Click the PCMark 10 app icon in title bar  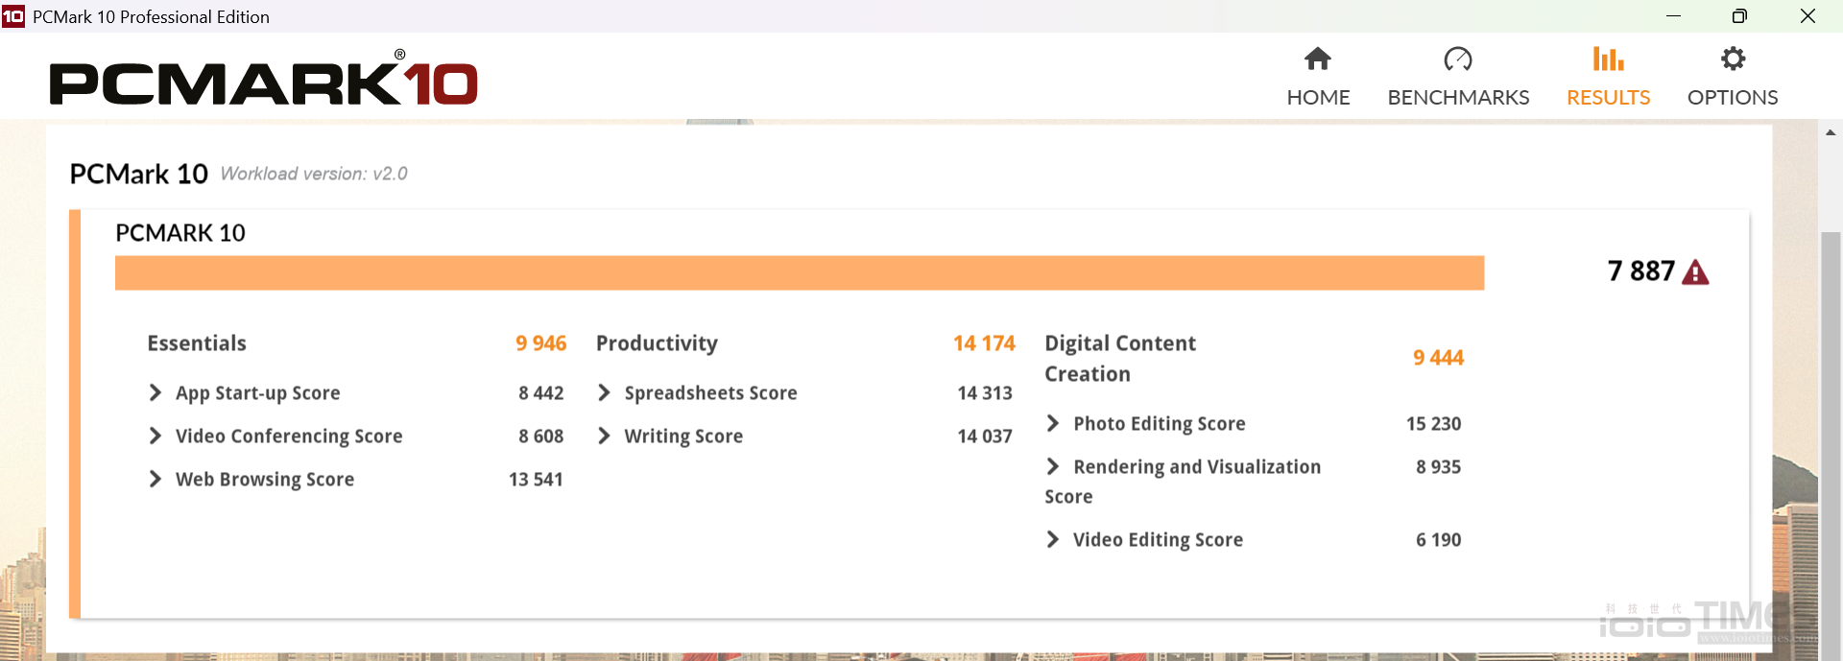point(13,16)
